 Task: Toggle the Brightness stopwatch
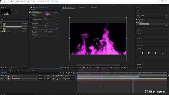point(32,23)
